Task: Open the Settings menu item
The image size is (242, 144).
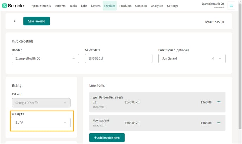Action: [x=173, y=6]
